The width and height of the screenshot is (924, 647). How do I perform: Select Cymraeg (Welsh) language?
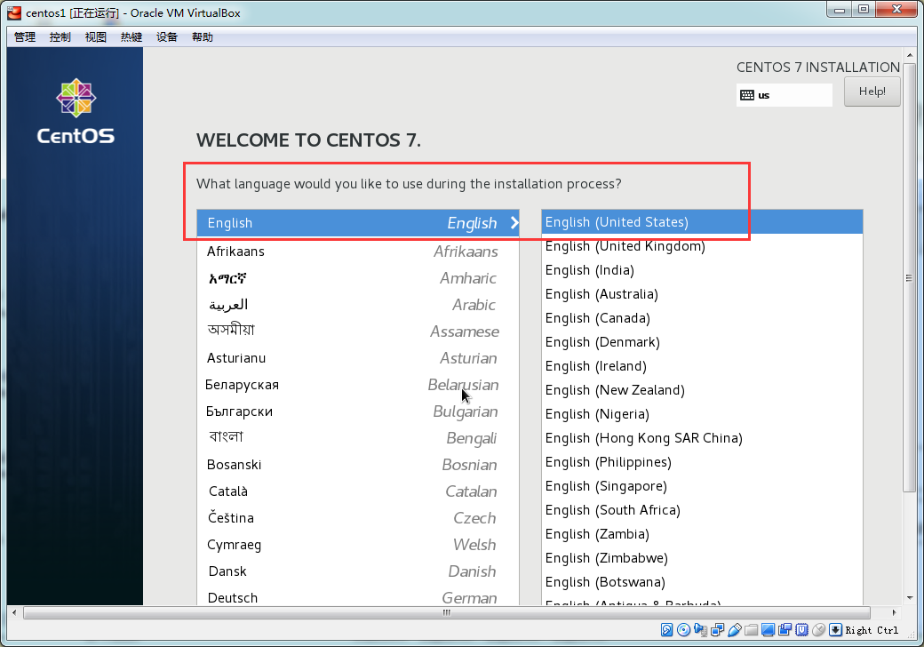point(358,545)
